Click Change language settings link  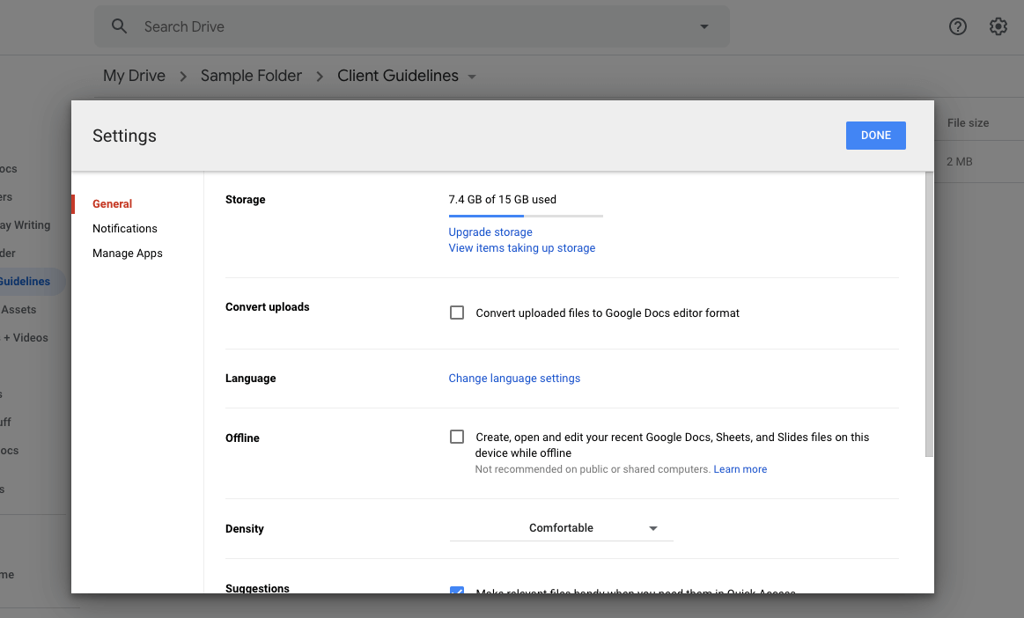514,379
